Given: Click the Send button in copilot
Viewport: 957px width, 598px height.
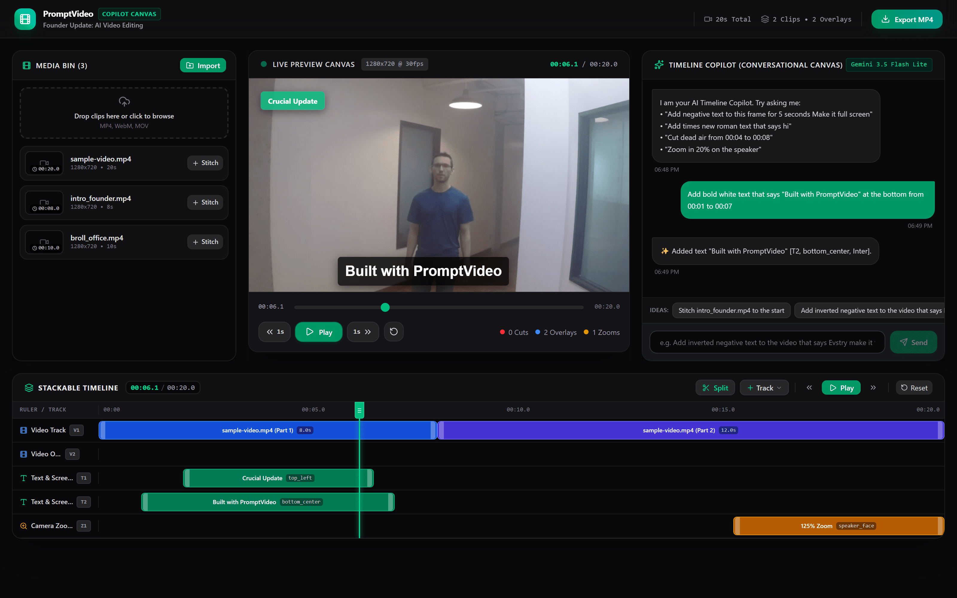Looking at the screenshot, I should (913, 343).
